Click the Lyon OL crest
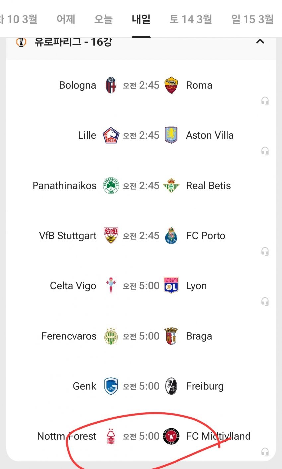 coord(171,286)
